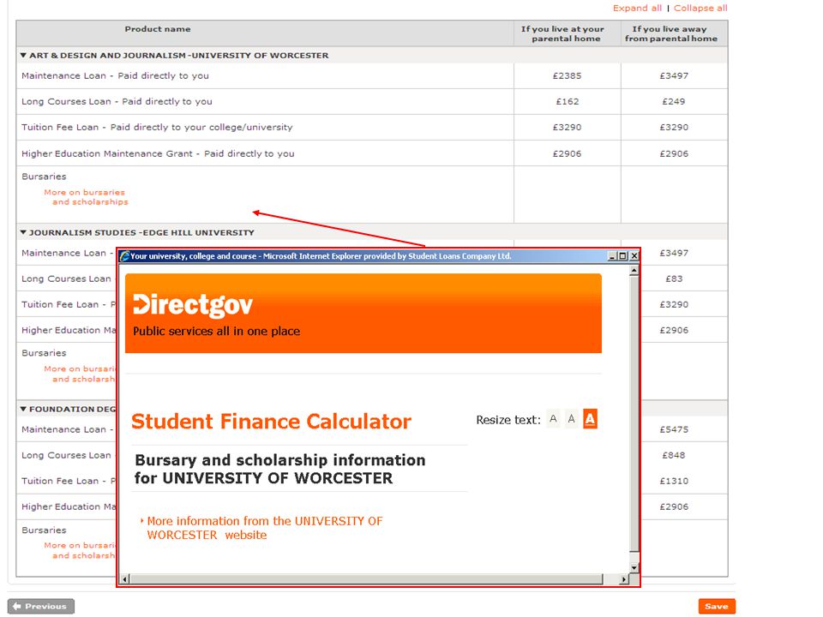
Task: Click Expand all link
Action: coord(637,8)
